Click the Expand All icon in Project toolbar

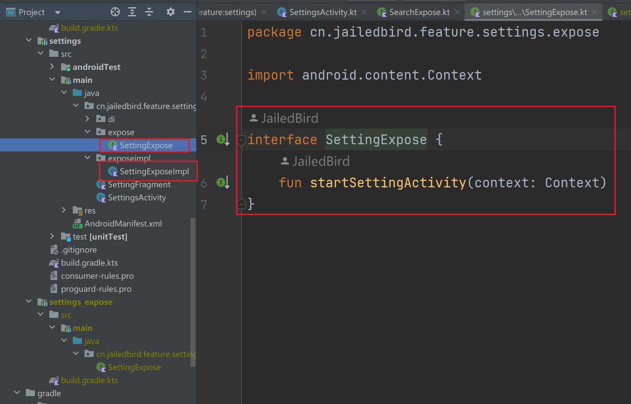(132, 12)
